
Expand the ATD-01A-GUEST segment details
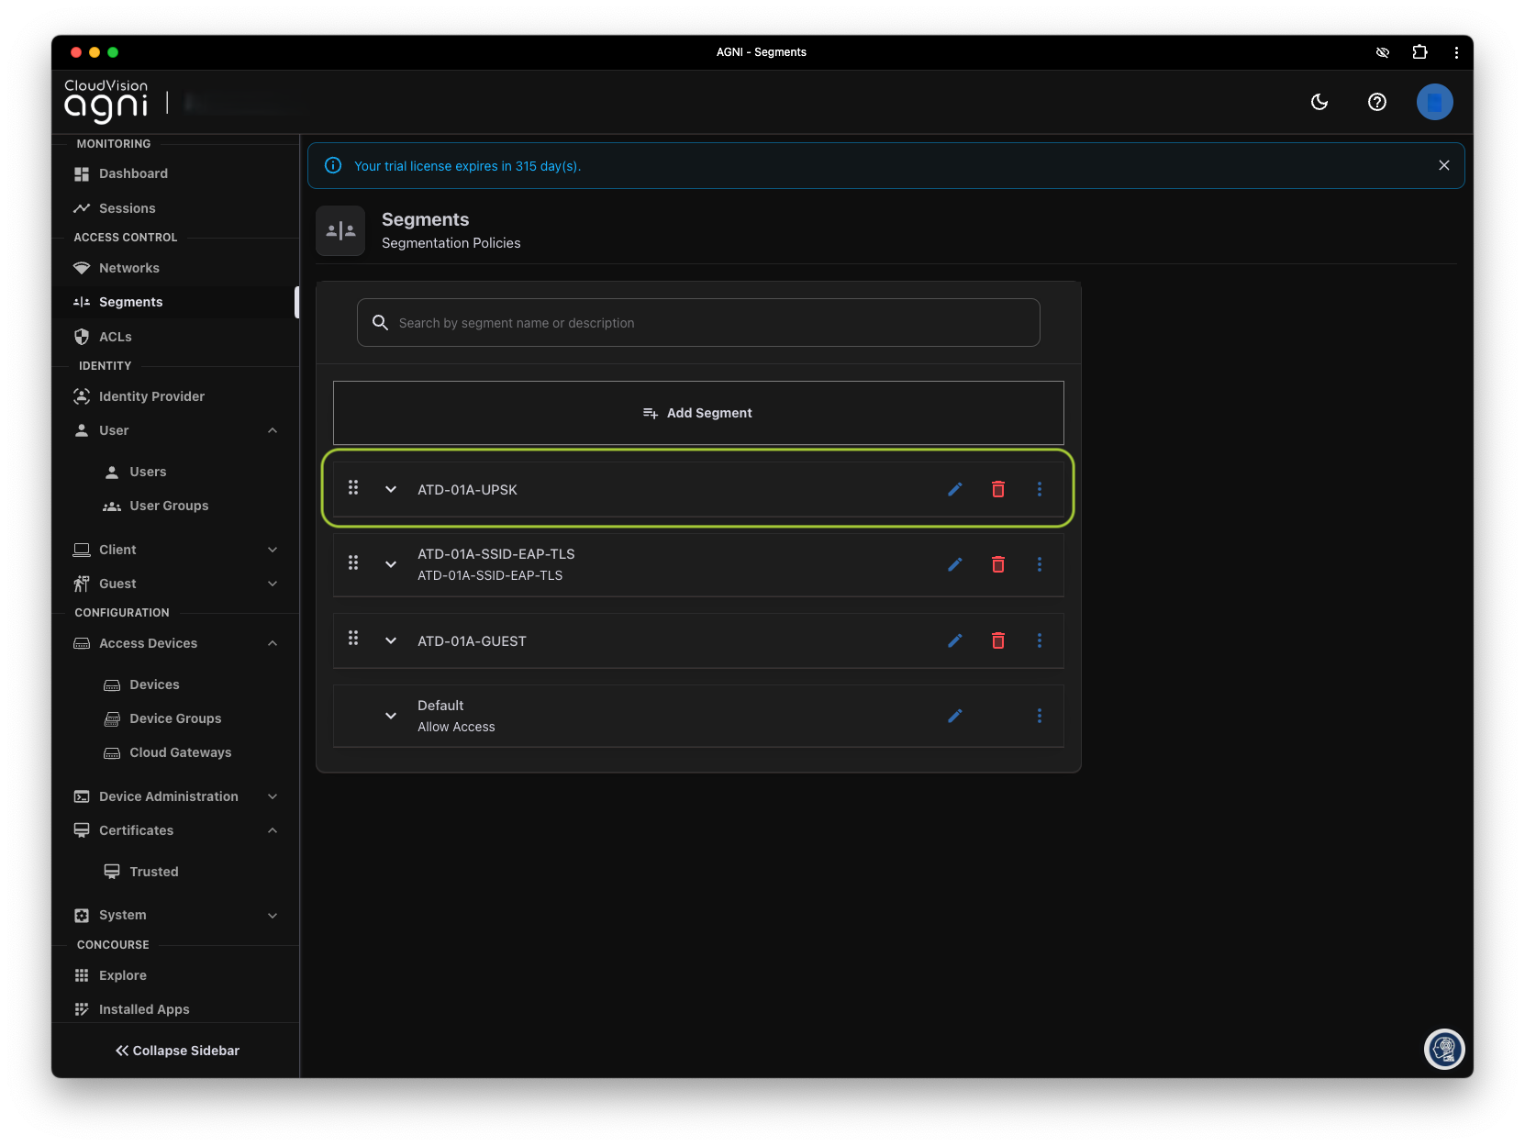[391, 640]
